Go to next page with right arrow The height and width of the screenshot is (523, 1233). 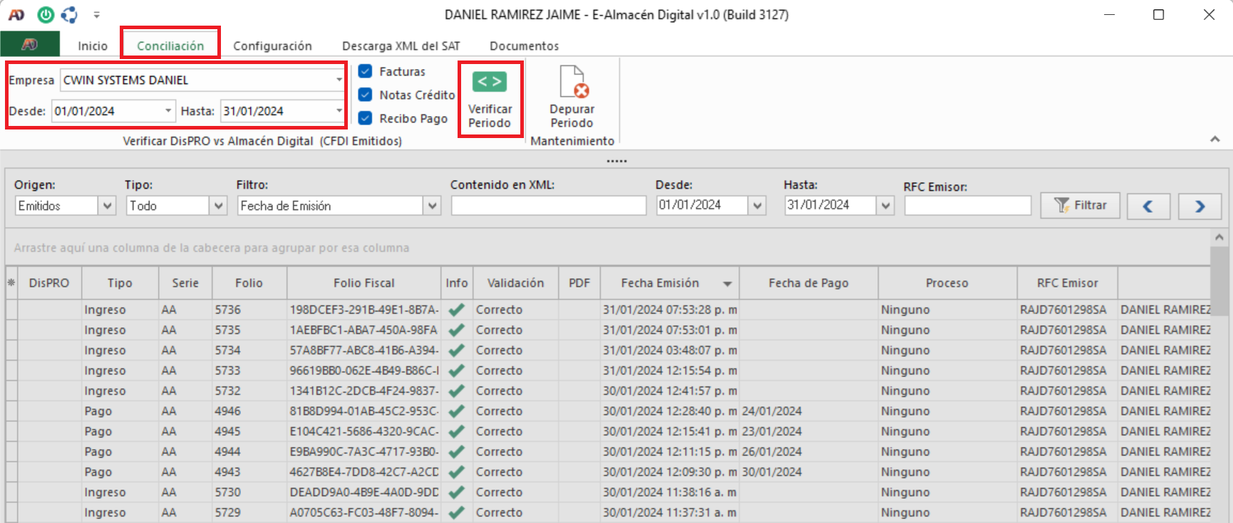tap(1200, 206)
